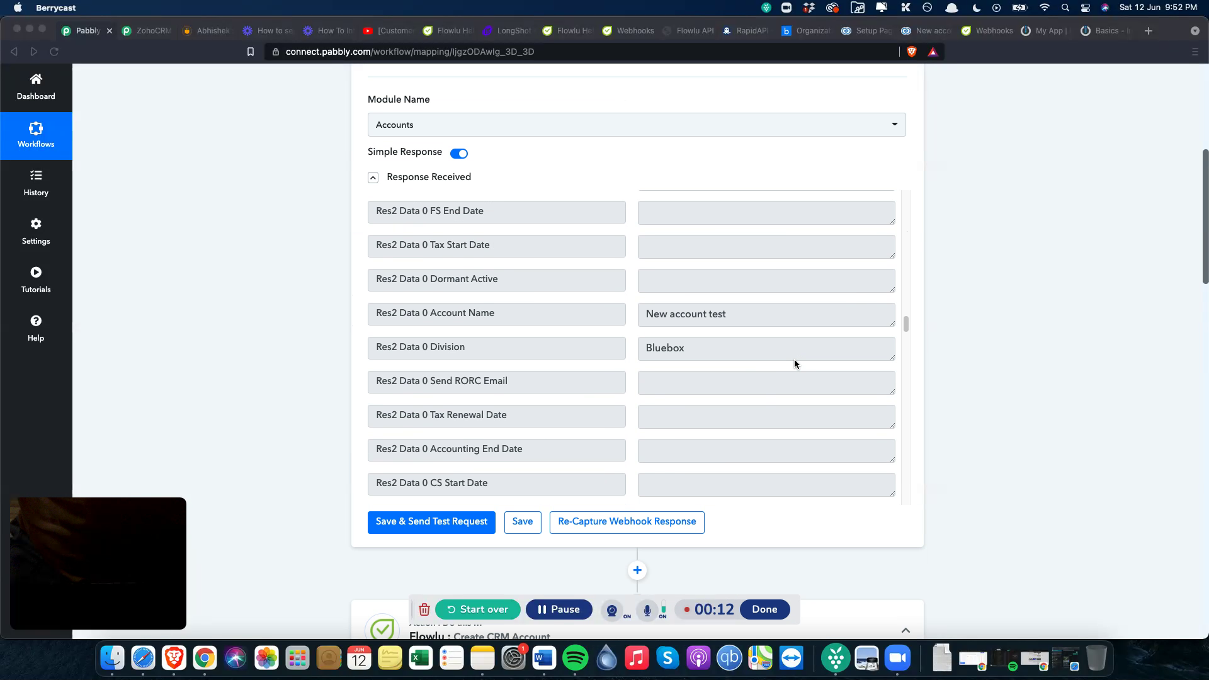Click the Res2 Data 0 Account Name input field
This screenshot has height=680, width=1209.
tap(766, 314)
